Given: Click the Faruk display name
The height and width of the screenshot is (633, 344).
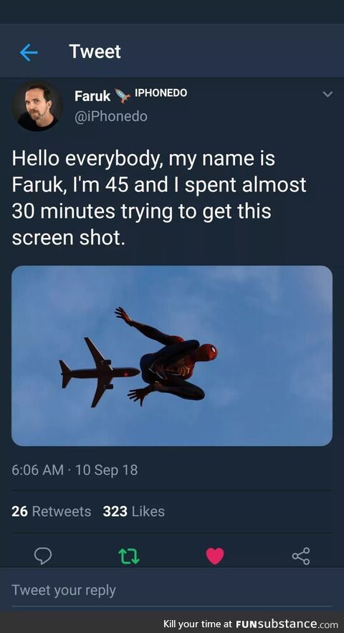Looking at the screenshot, I should point(92,96).
